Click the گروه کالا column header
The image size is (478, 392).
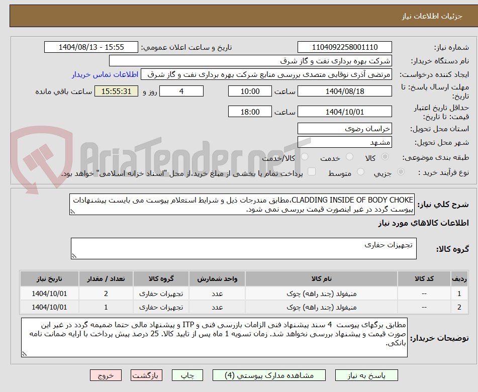[x=161, y=278]
